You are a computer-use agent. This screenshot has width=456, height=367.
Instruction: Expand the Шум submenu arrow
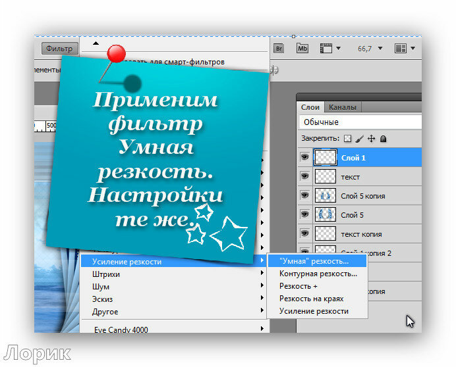point(262,285)
